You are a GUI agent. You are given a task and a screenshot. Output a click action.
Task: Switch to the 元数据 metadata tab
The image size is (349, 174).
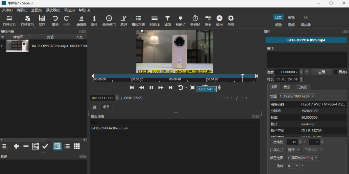click(302, 87)
